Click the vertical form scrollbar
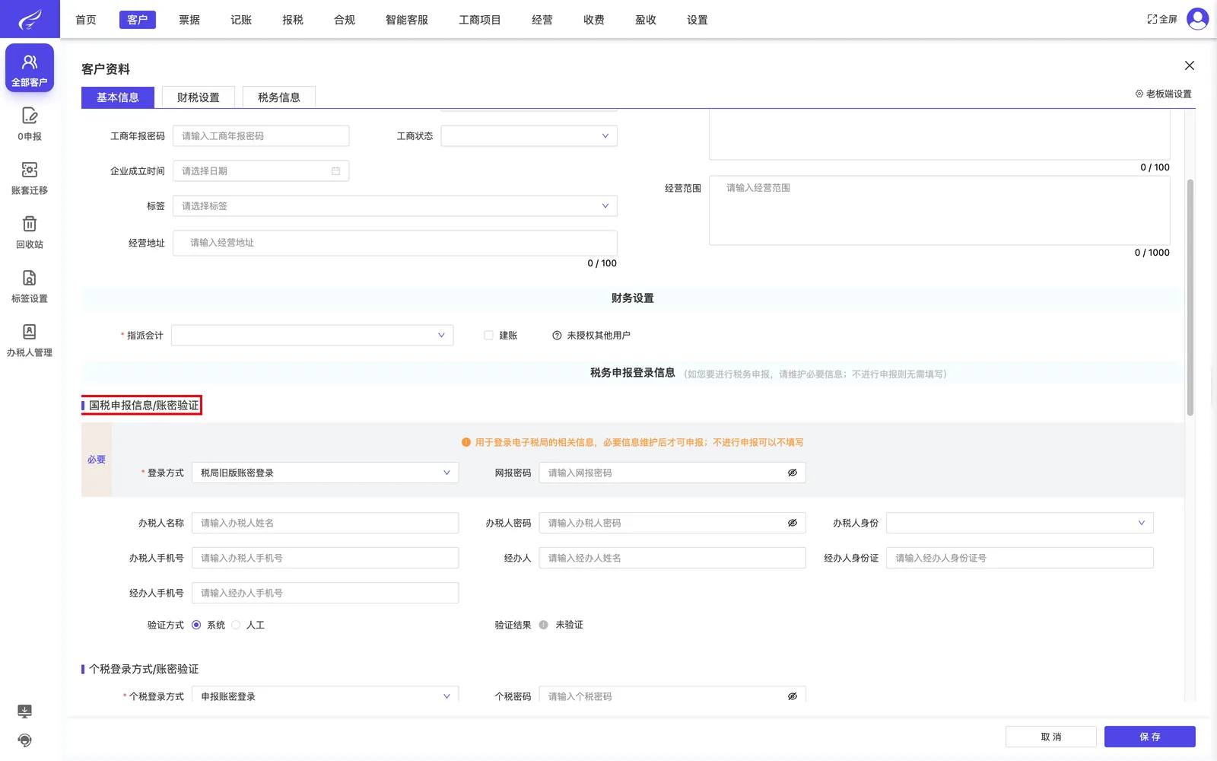Screen dimensions: 1217x761 (1190, 297)
